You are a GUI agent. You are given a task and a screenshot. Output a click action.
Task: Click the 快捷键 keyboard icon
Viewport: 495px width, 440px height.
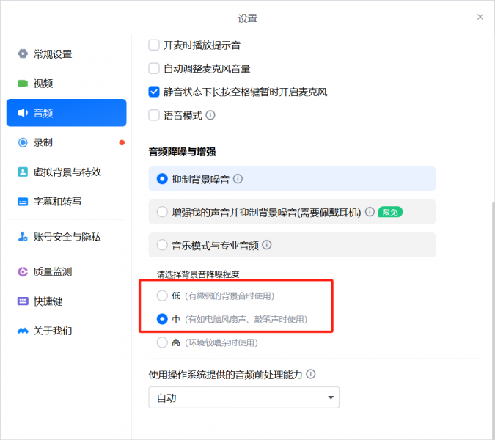(x=22, y=301)
